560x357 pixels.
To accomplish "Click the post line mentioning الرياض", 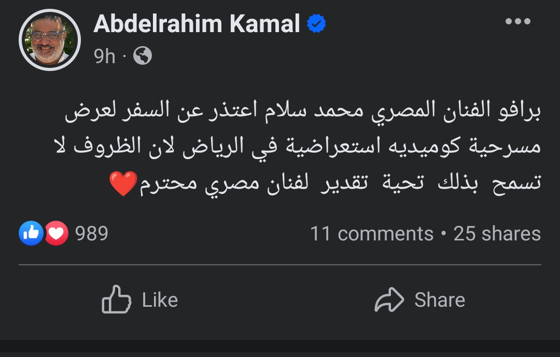I will click(302, 148).
